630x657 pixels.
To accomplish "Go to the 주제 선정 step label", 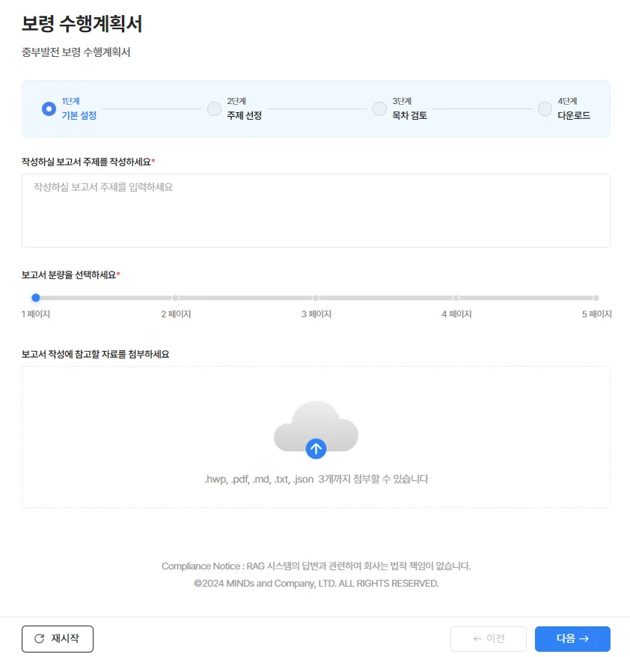I will point(245,116).
